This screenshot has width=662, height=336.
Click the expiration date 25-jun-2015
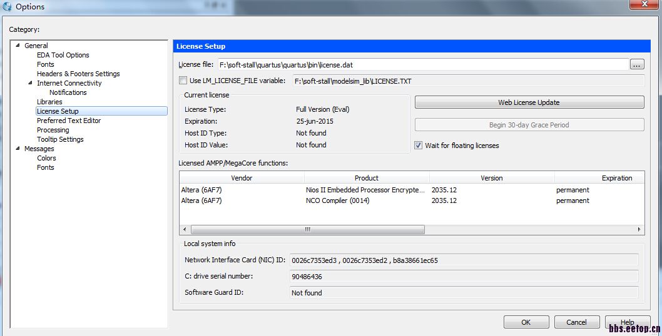315,121
